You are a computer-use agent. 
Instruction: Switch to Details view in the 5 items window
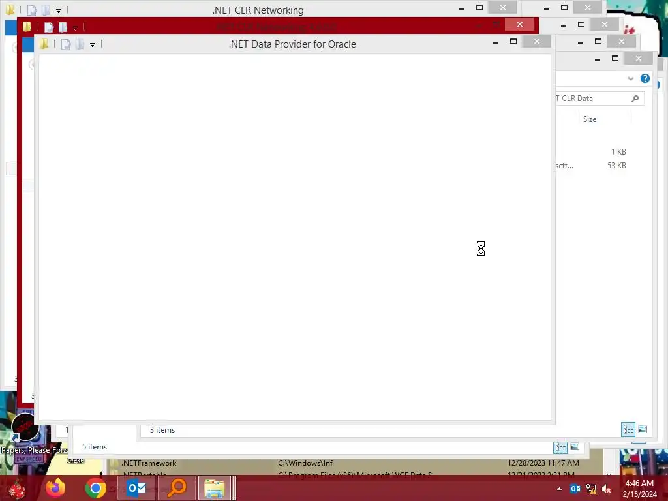(x=560, y=447)
